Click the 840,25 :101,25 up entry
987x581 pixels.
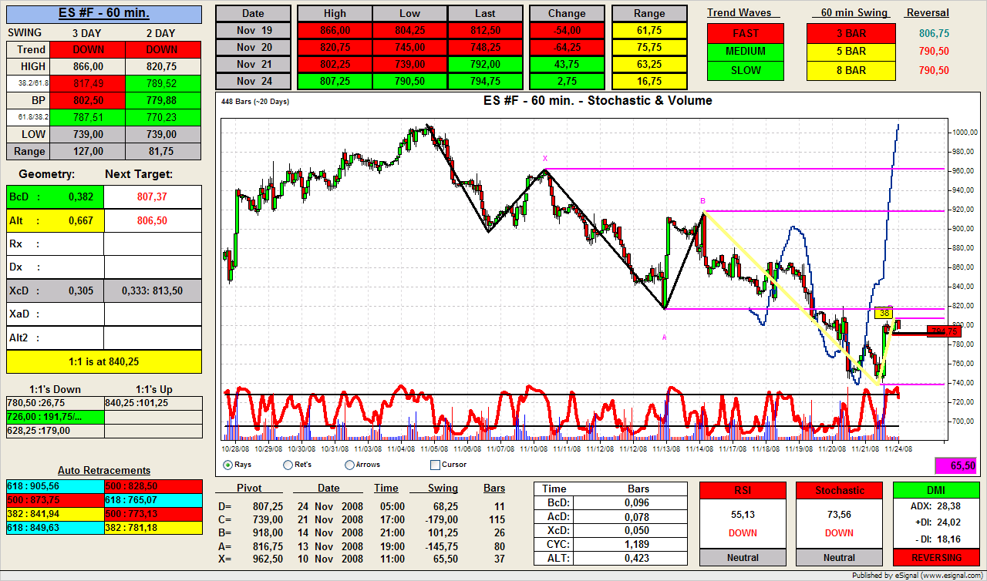coord(153,402)
